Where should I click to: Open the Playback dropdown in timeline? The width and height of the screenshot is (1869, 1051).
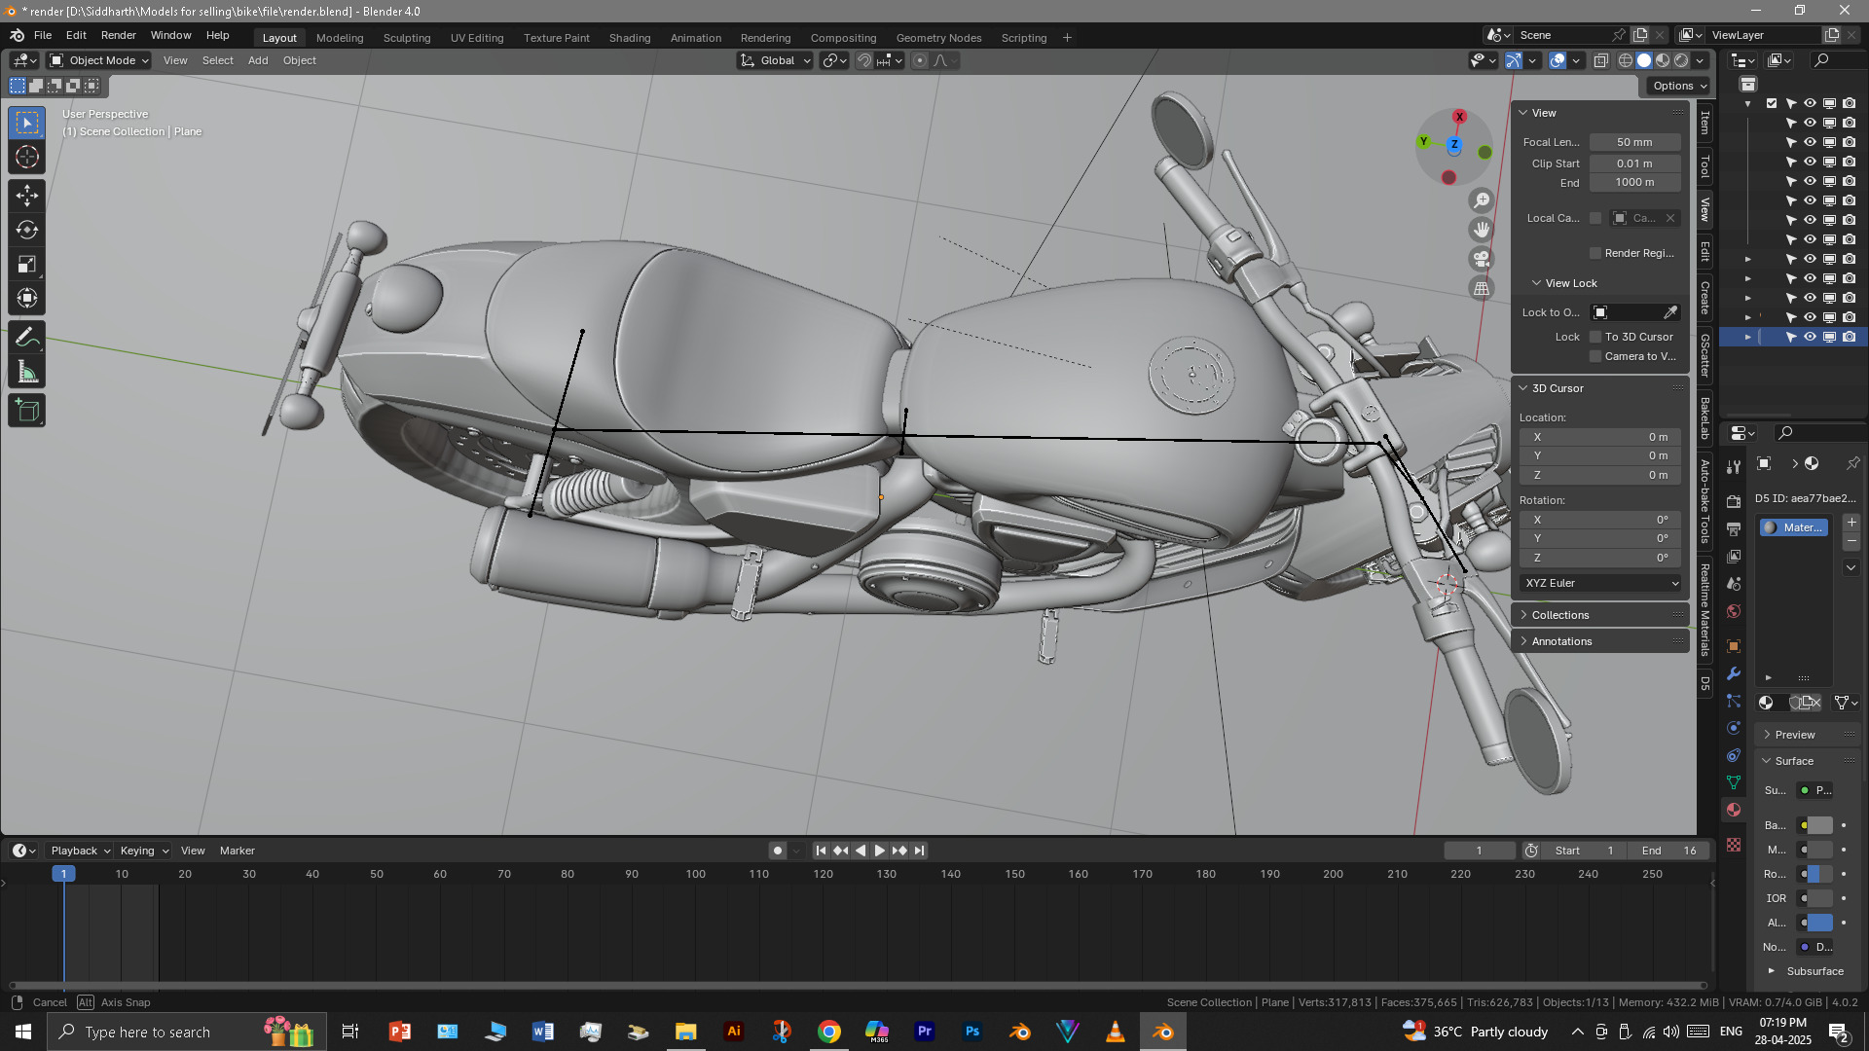[x=80, y=851]
